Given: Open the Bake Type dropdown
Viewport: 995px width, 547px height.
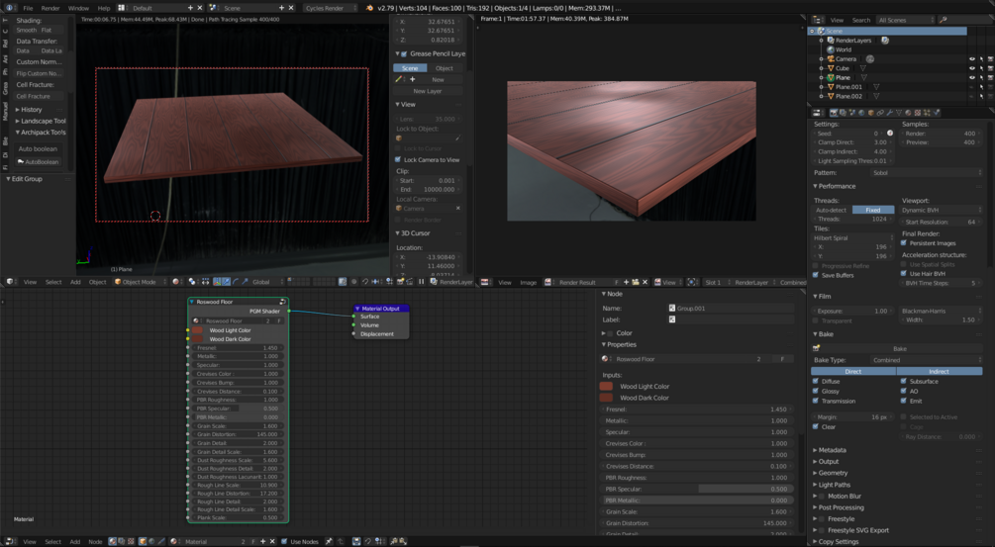Looking at the screenshot, I should click(x=926, y=360).
